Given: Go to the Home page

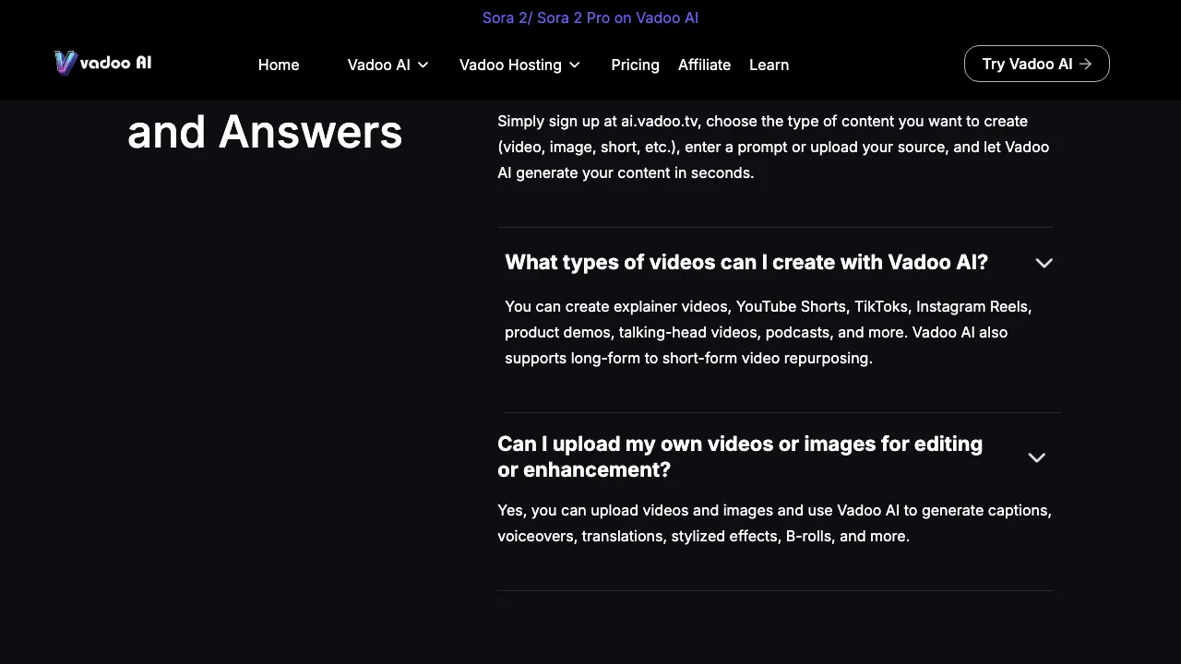Looking at the screenshot, I should point(278,65).
